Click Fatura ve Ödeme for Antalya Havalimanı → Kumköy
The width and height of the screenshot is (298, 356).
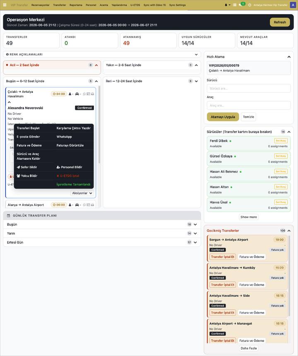pos(252,285)
